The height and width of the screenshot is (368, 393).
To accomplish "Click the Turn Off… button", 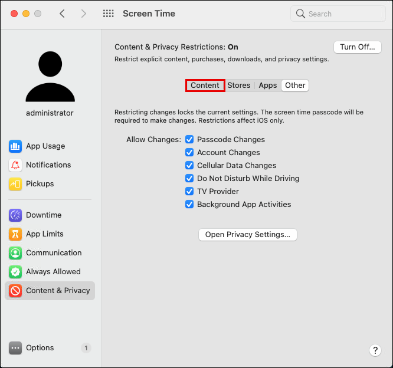I will click(358, 47).
